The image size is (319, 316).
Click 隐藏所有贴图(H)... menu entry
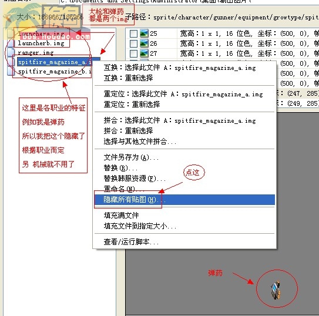point(184,200)
